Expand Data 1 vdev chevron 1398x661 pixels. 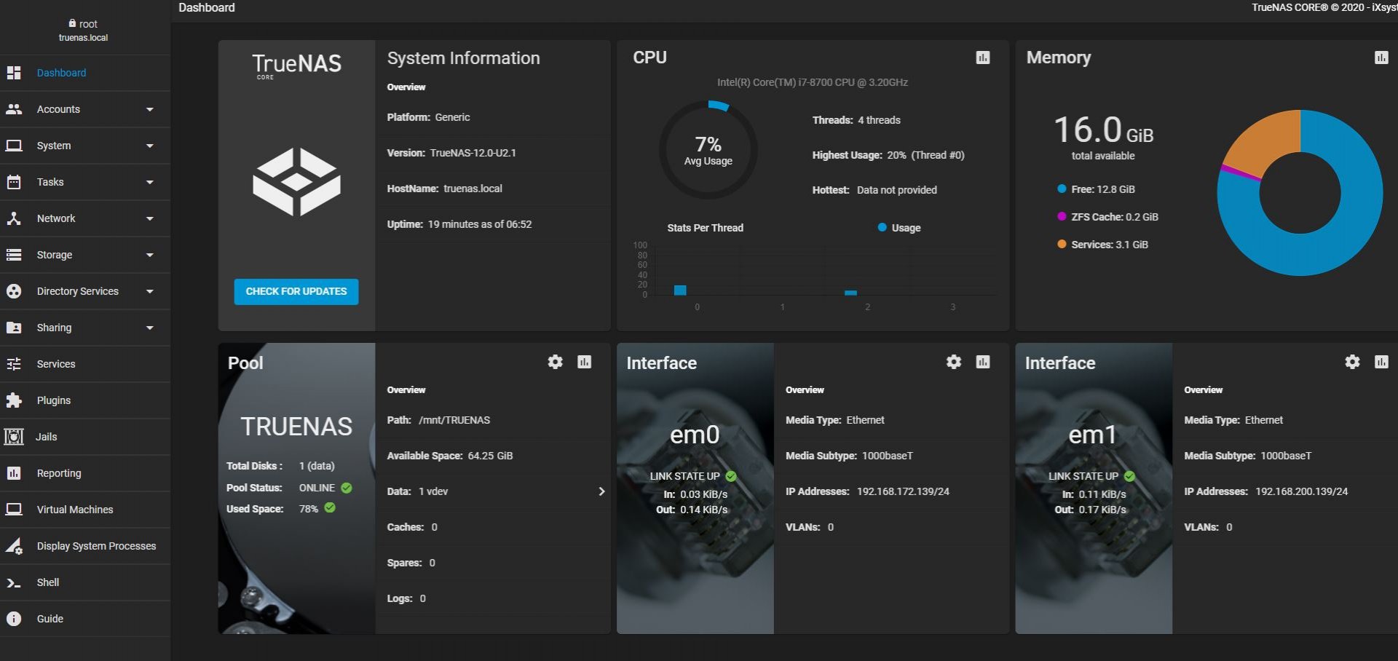tap(601, 491)
